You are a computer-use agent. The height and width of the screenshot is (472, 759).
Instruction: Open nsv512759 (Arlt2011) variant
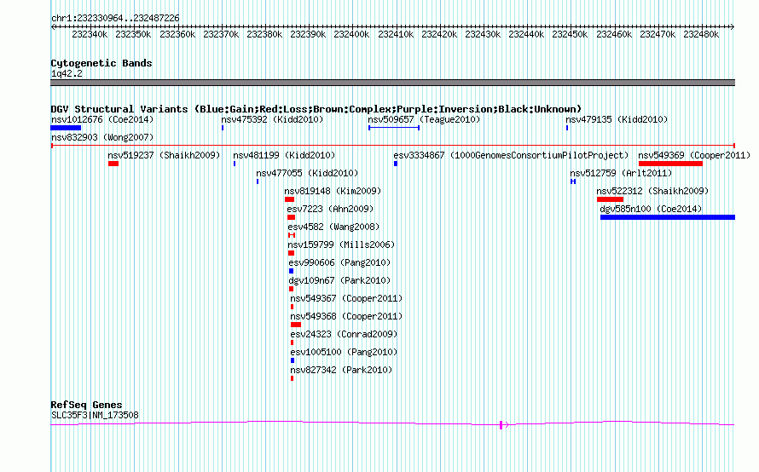pyautogui.click(x=621, y=173)
